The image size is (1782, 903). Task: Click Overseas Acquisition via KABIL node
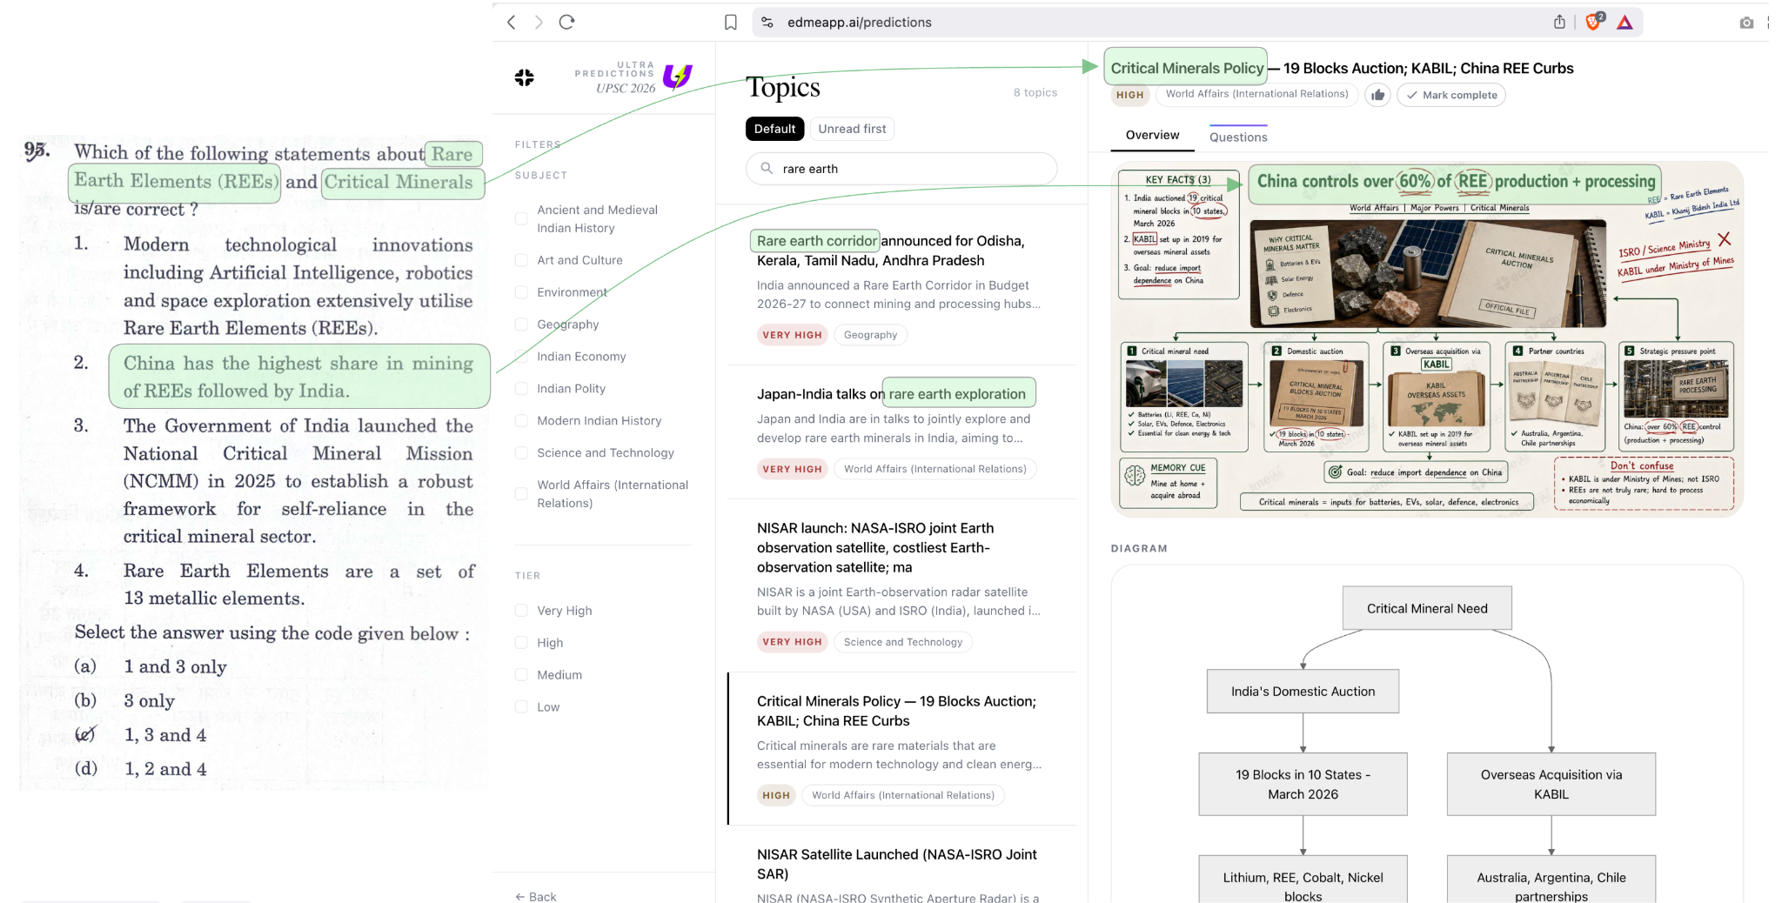(x=1551, y=784)
